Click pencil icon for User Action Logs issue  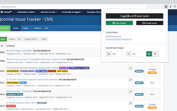pyautogui.click(x=131, y=80)
